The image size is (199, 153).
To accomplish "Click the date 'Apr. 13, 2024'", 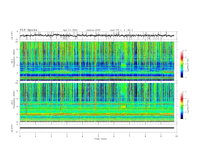I will [70, 30].
